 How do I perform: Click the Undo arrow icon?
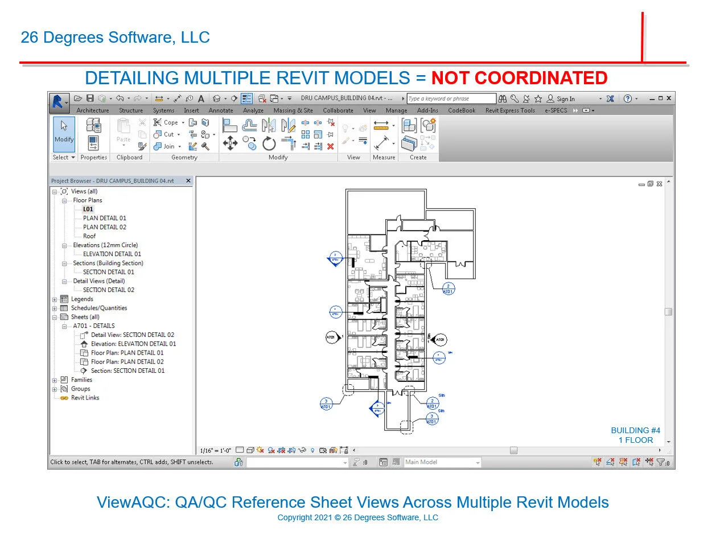pyautogui.click(x=120, y=98)
